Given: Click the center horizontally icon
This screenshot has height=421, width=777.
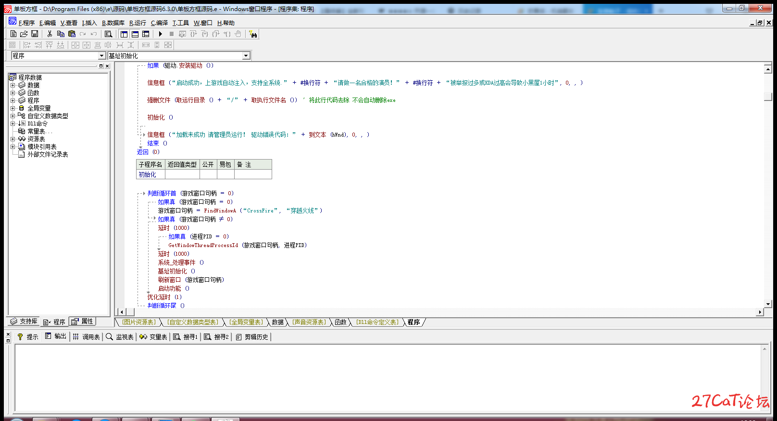Looking at the screenshot, I should 75,45.
